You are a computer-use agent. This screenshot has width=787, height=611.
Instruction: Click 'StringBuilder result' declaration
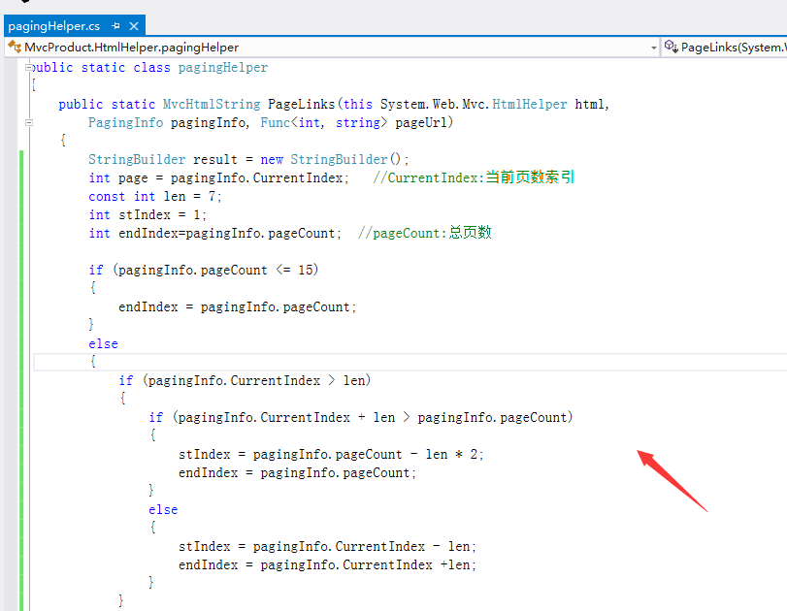coord(163,159)
